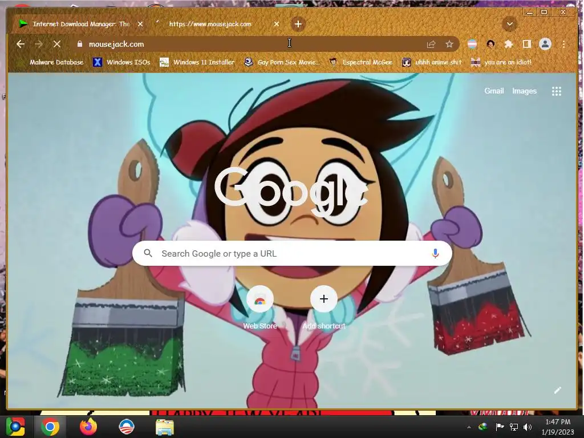
Task: Open the Google apps grid
Action: (x=557, y=91)
